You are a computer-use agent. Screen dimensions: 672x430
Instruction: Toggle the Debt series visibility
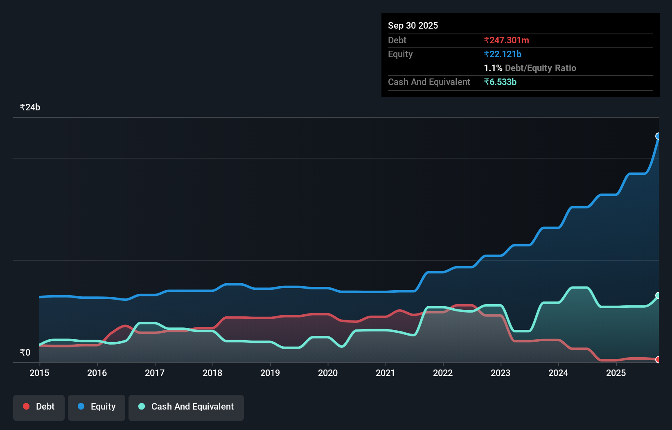[x=39, y=407]
